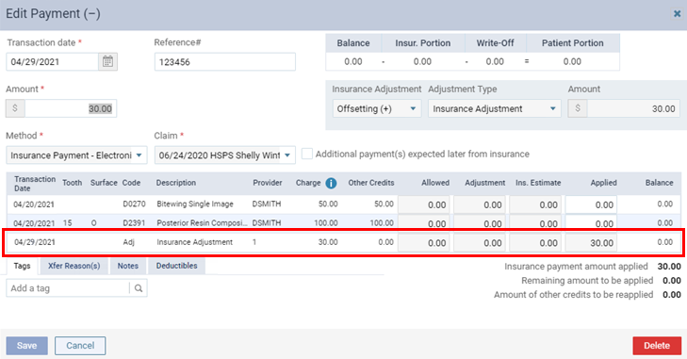Switch to the Deductibles tab

pyautogui.click(x=176, y=266)
